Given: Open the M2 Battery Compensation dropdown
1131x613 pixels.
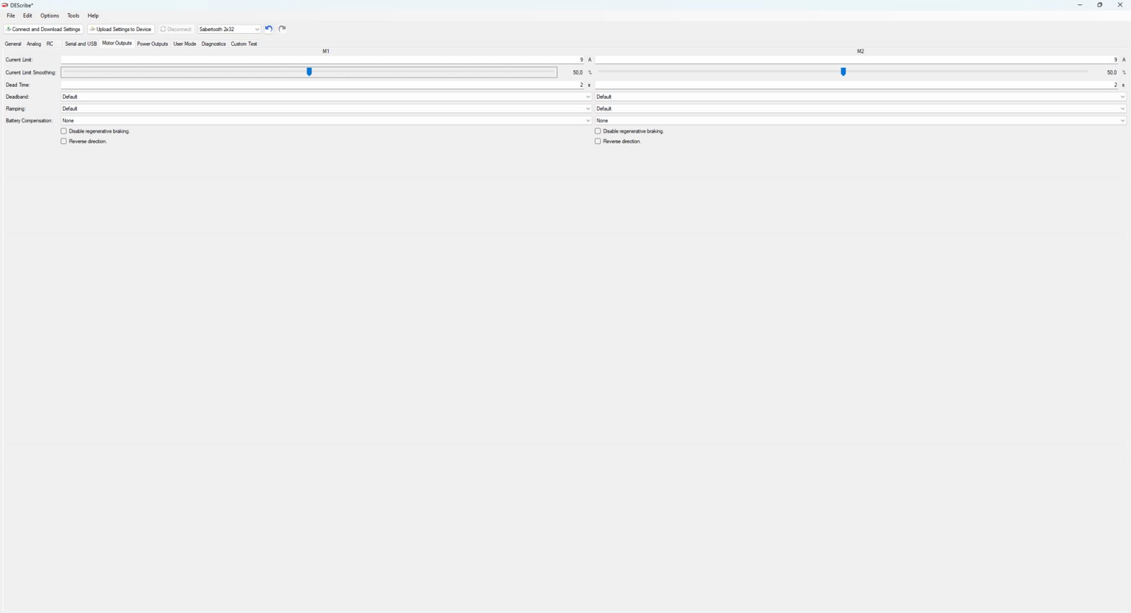Looking at the screenshot, I should [860, 121].
